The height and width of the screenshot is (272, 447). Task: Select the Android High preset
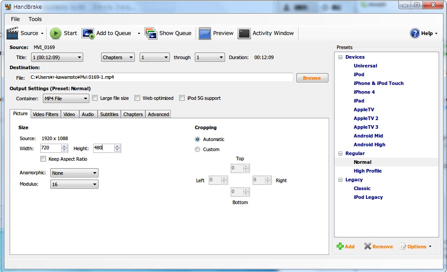point(370,145)
